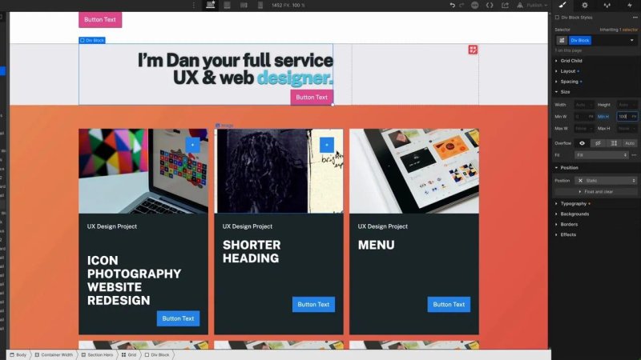
Task: Click the Div Block canvas label
Action: pyautogui.click(x=92, y=41)
